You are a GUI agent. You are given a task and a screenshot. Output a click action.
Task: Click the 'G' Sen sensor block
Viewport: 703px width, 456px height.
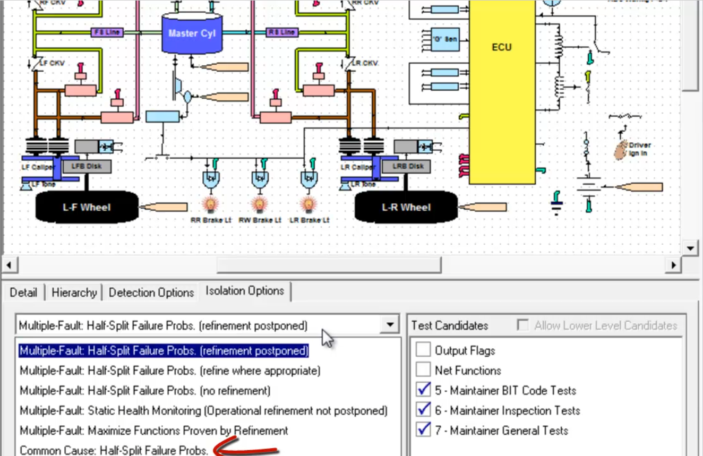[445, 39]
